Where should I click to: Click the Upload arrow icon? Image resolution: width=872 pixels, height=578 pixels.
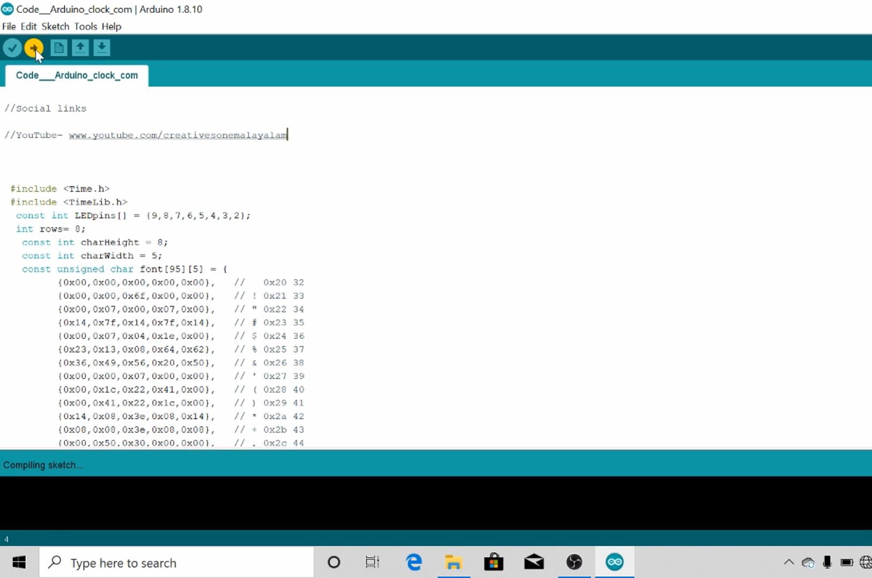pyautogui.click(x=34, y=48)
